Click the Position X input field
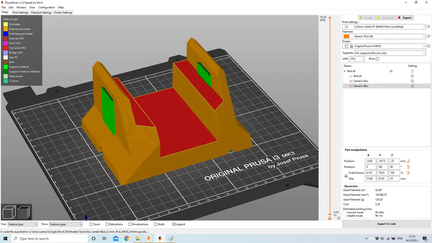 [x=370, y=161]
